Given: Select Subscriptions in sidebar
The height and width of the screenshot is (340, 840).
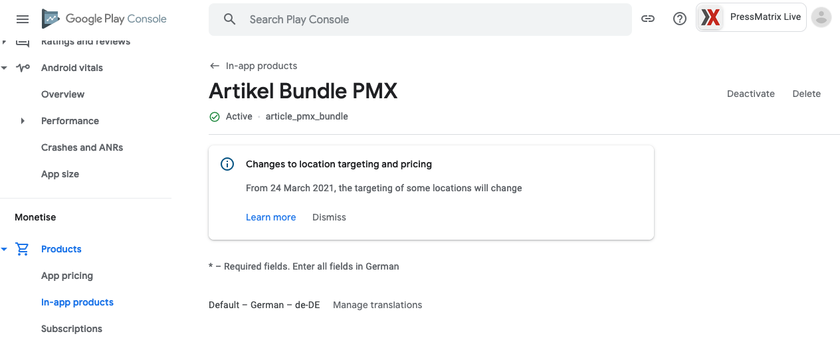Looking at the screenshot, I should click(x=72, y=329).
